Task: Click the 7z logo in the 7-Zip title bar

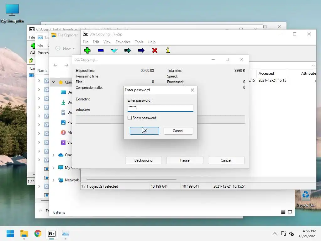Action: (86, 34)
